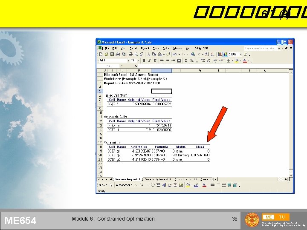307x230 pixels.
Task: Open the Insert menu
Action: (133, 48)
